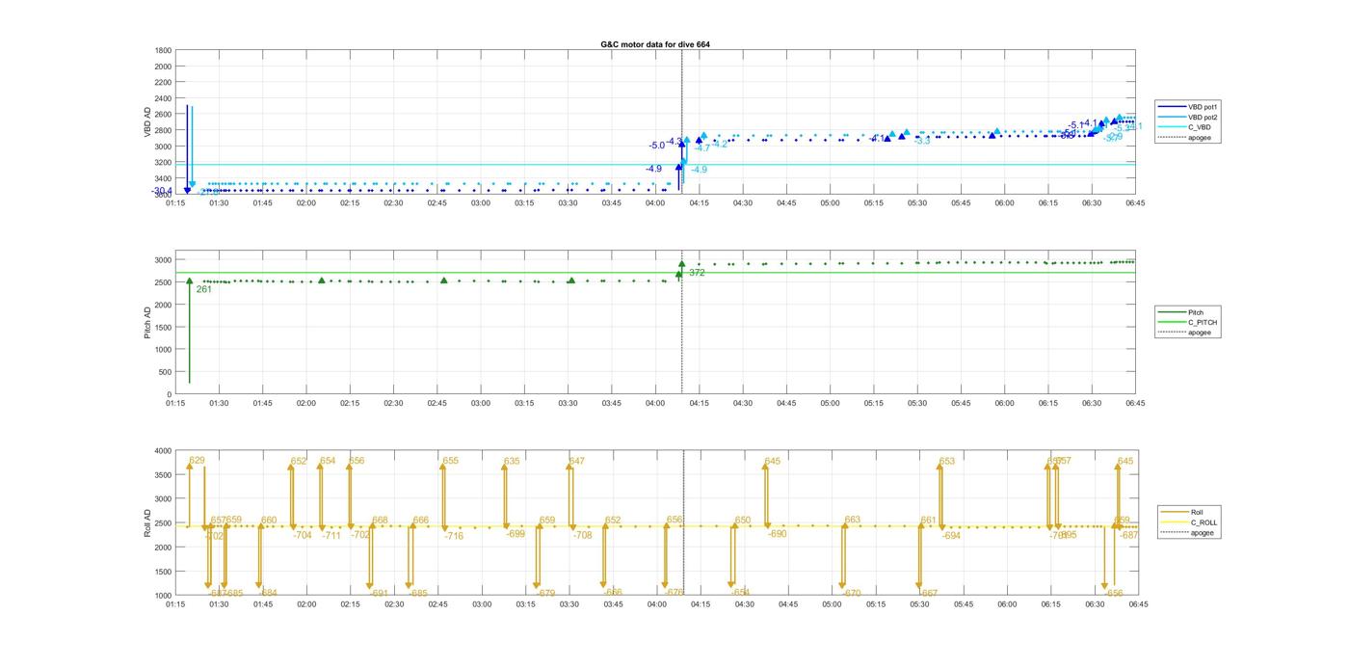The width and height of the screenshot is (1349, 668).
Task: Click the '261' label in the pitch plot
Action: (x=204, y=289)
